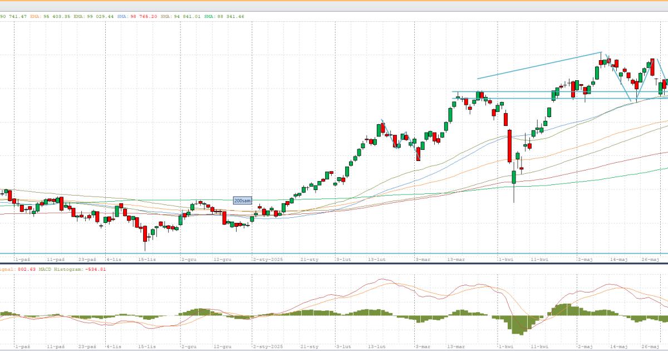Select the EMA 99 029.44 legend entry
The height and width of the screenshot is (351, 668).
pos(94,17)
